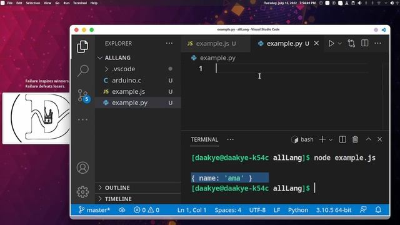Open the Help menu
Image resolution: width=400 pixels, height=225 pixels.
[94, 3]
